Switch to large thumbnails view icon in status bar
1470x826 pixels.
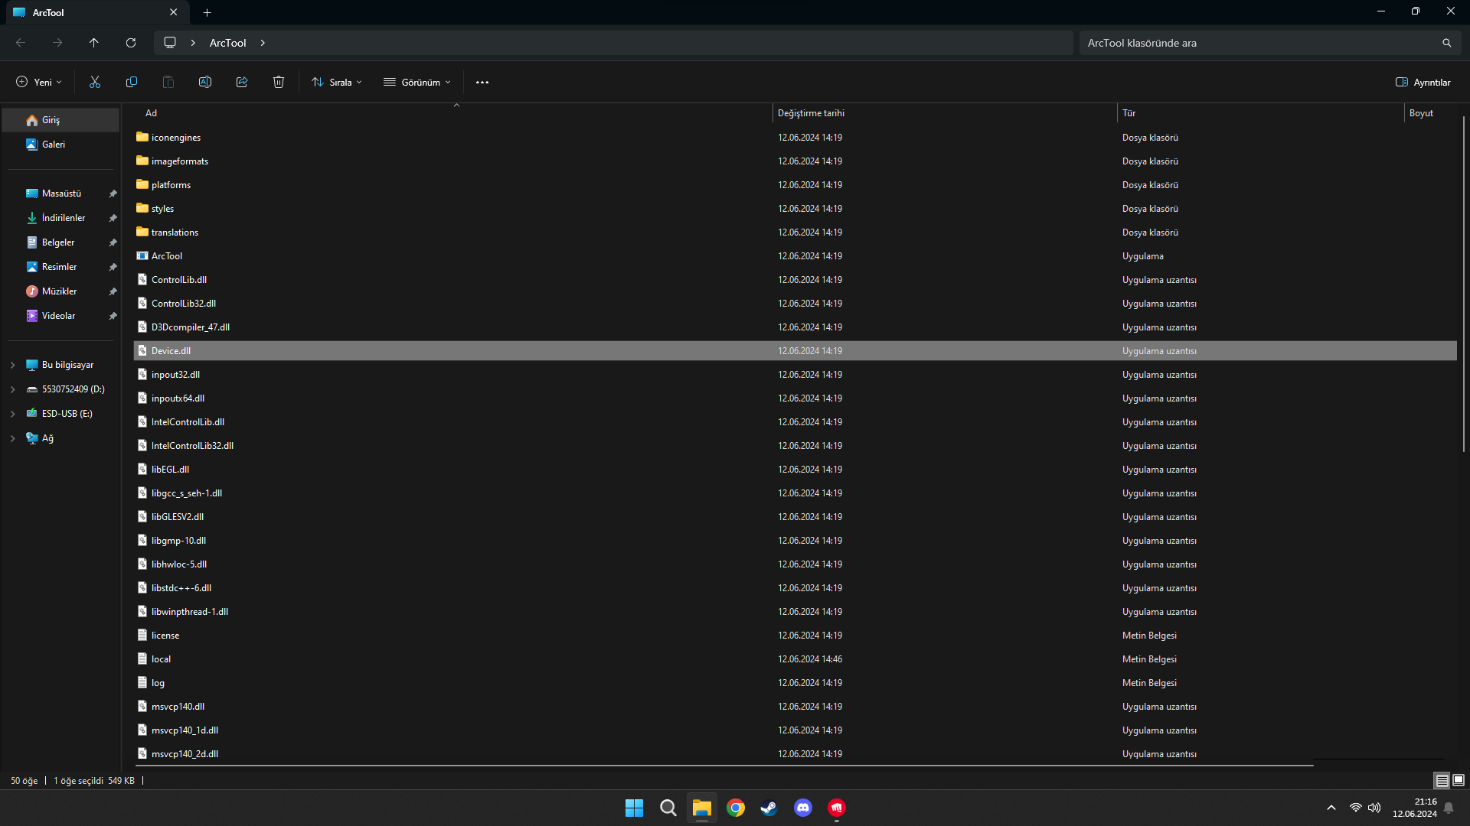[1459, 780]
